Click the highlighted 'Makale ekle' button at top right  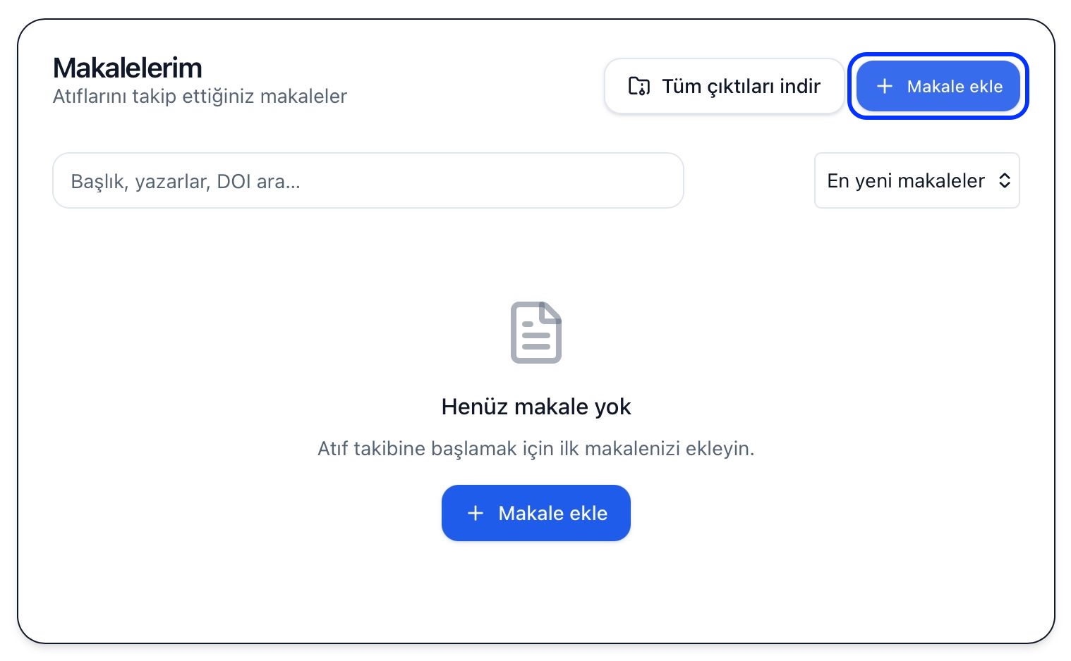[938, 86]
